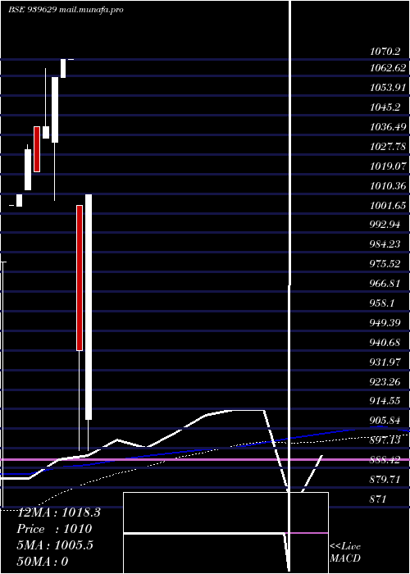The image size is (410, 574).
Task: Click the 958.1 price axis label
Action: pos(382,303)
